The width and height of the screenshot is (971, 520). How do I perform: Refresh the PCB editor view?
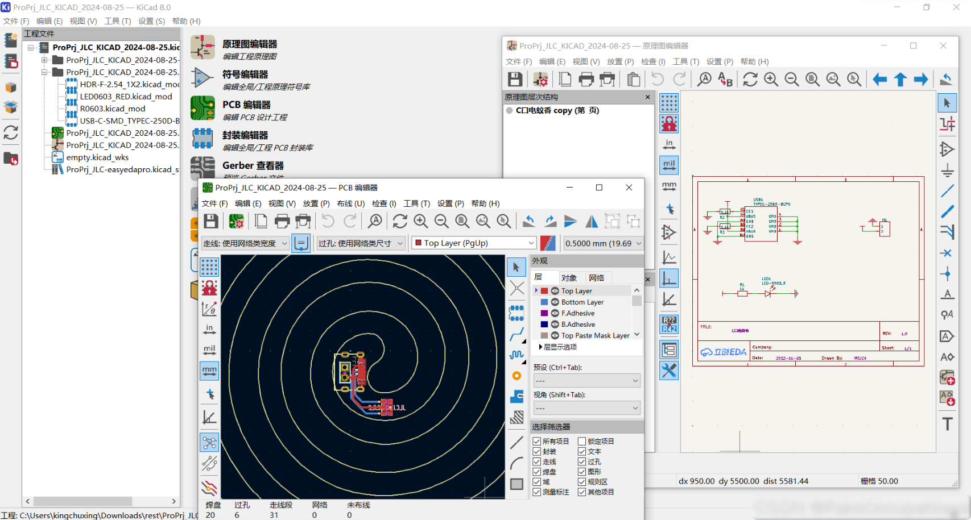coord(400,221)
